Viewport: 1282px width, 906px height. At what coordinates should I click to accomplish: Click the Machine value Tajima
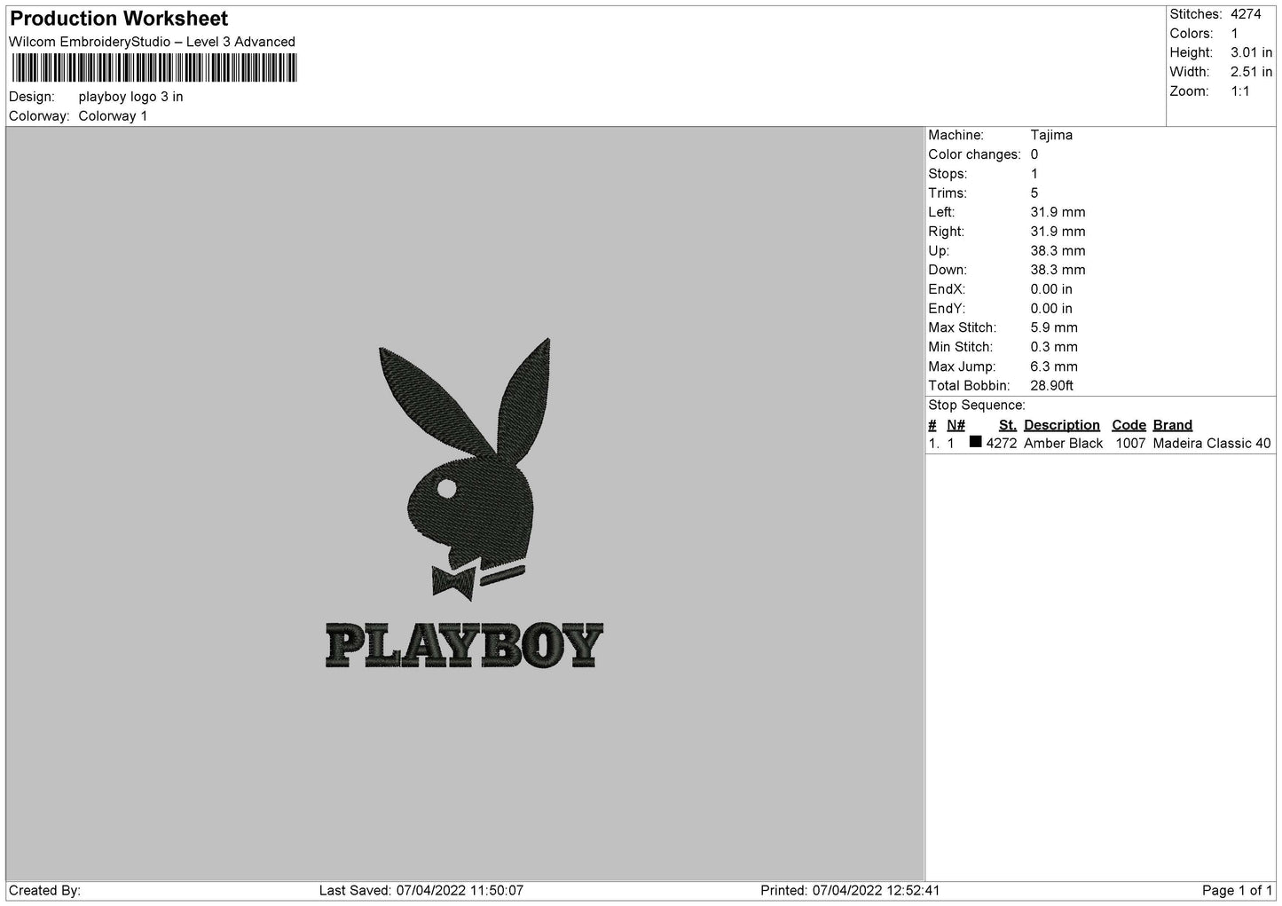click(1051, 135)
